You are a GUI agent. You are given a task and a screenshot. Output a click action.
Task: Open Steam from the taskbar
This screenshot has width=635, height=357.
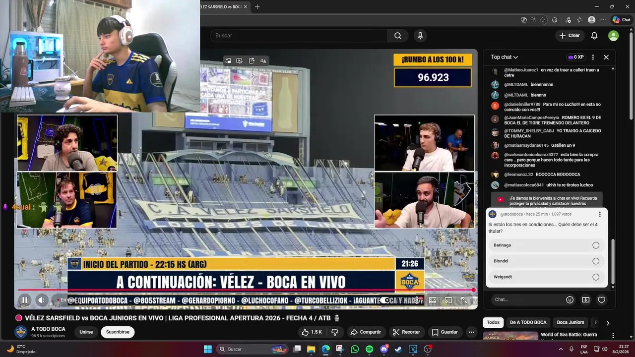point(398,349)
